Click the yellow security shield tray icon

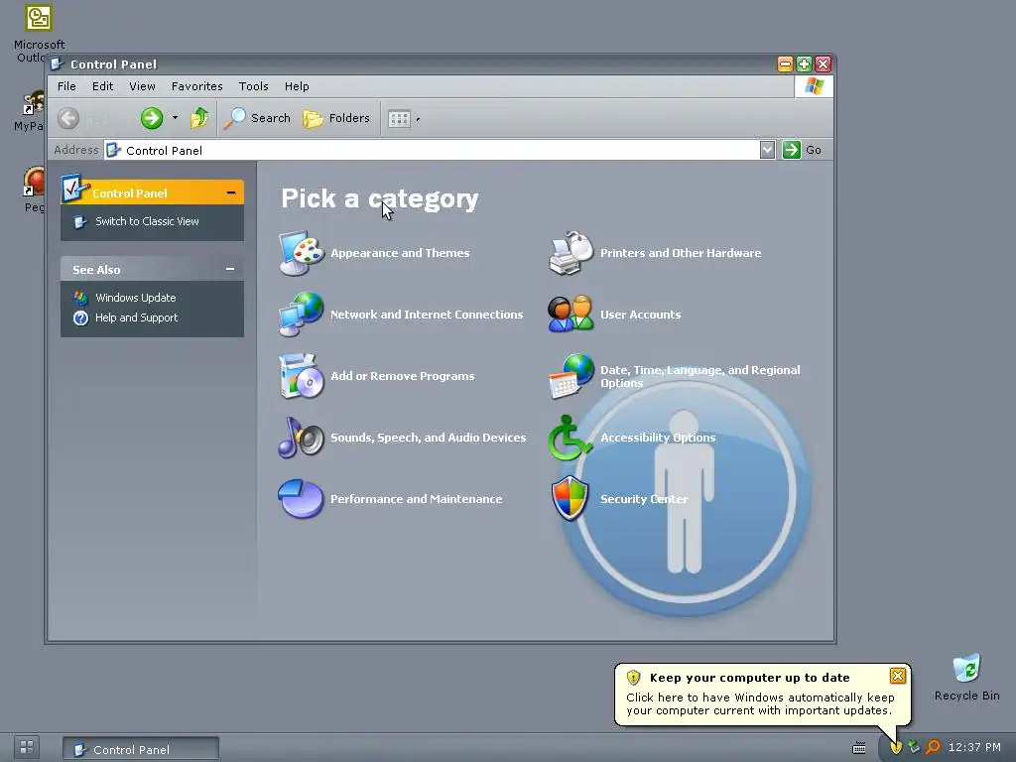pyautogui.click(x=896, y=748)
